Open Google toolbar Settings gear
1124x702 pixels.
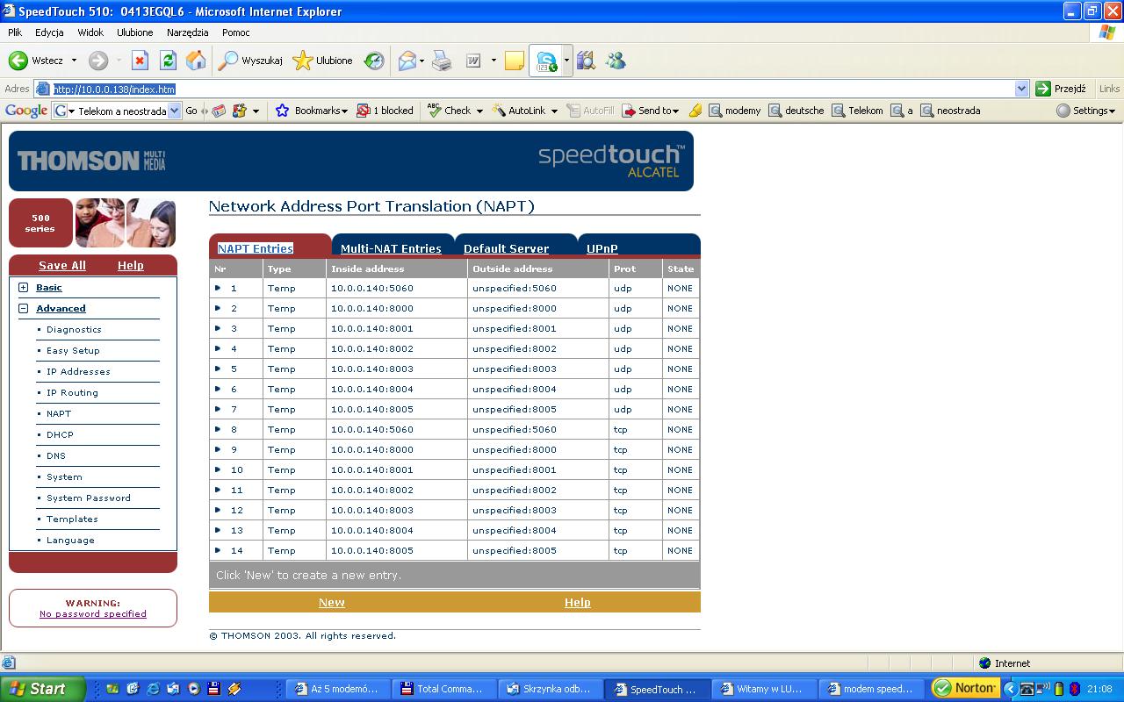coord(1063,111)
